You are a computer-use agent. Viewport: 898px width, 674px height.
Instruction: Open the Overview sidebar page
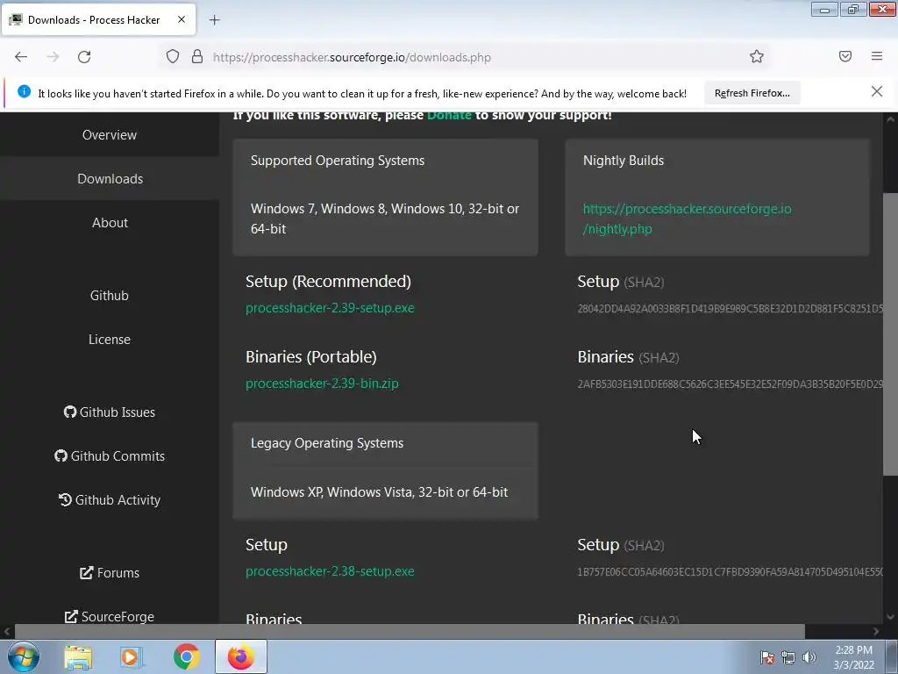click(x=110, y=134)
